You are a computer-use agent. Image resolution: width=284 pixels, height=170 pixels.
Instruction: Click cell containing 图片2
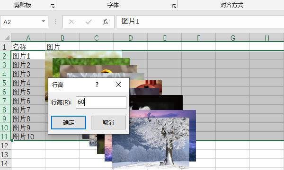28,65
